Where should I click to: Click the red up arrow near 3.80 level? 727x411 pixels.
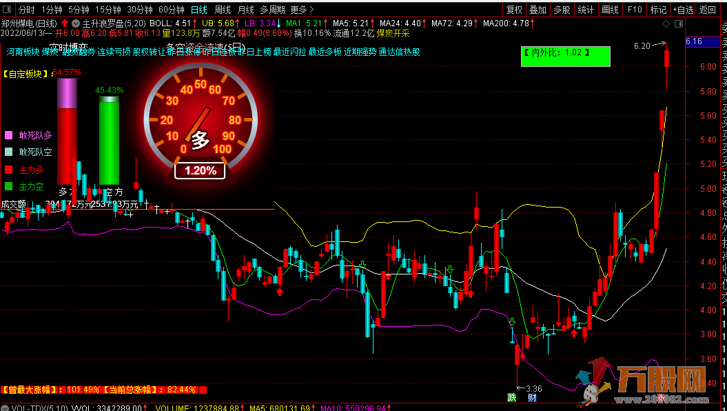point(574,332)
